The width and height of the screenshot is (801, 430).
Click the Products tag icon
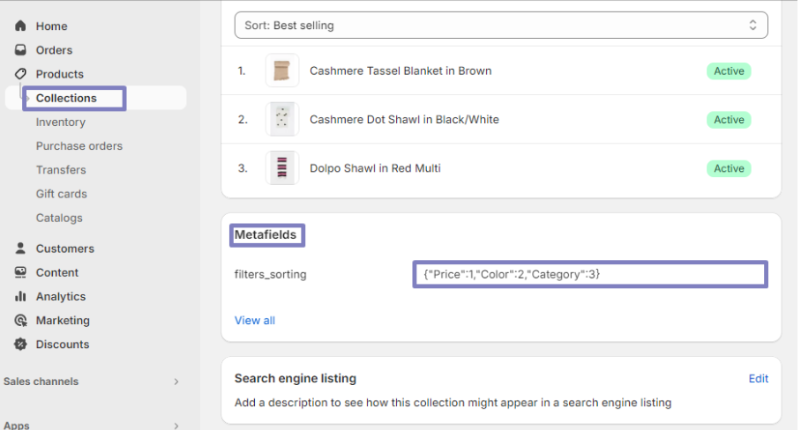20,74
